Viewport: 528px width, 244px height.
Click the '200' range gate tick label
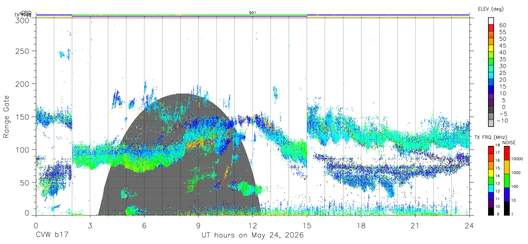tap(21, 83)
